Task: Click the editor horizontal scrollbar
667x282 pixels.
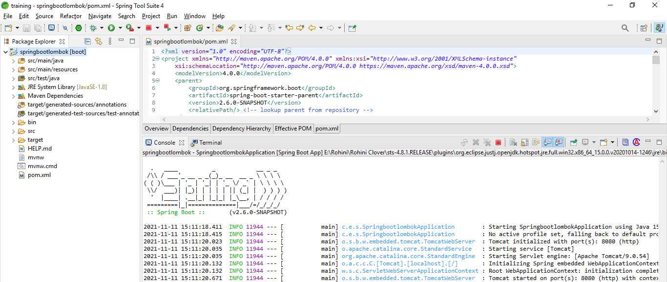Action: (x=405, y=119)
